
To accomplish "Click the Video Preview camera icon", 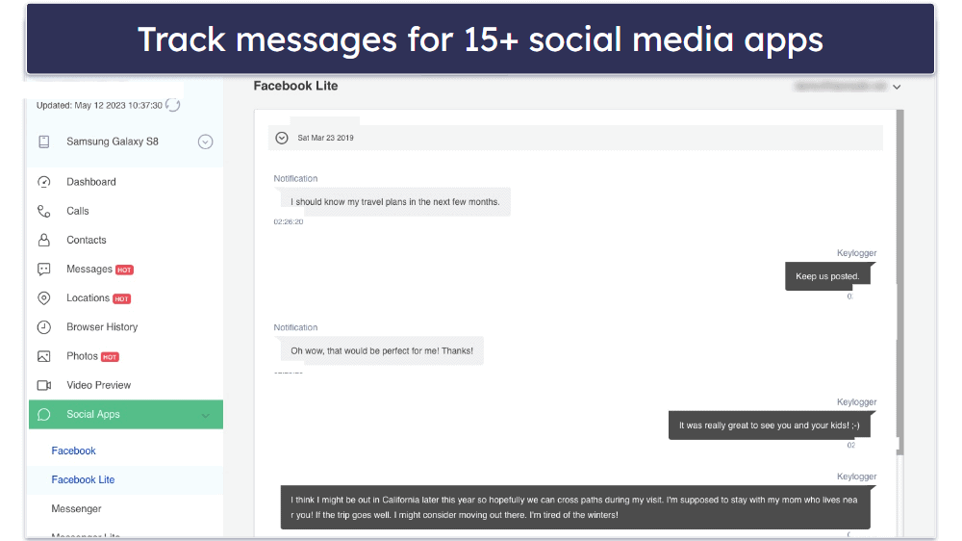I will 44,386.
